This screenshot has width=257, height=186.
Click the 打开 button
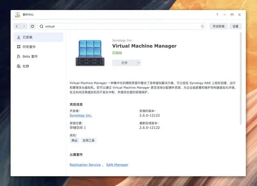124,63
